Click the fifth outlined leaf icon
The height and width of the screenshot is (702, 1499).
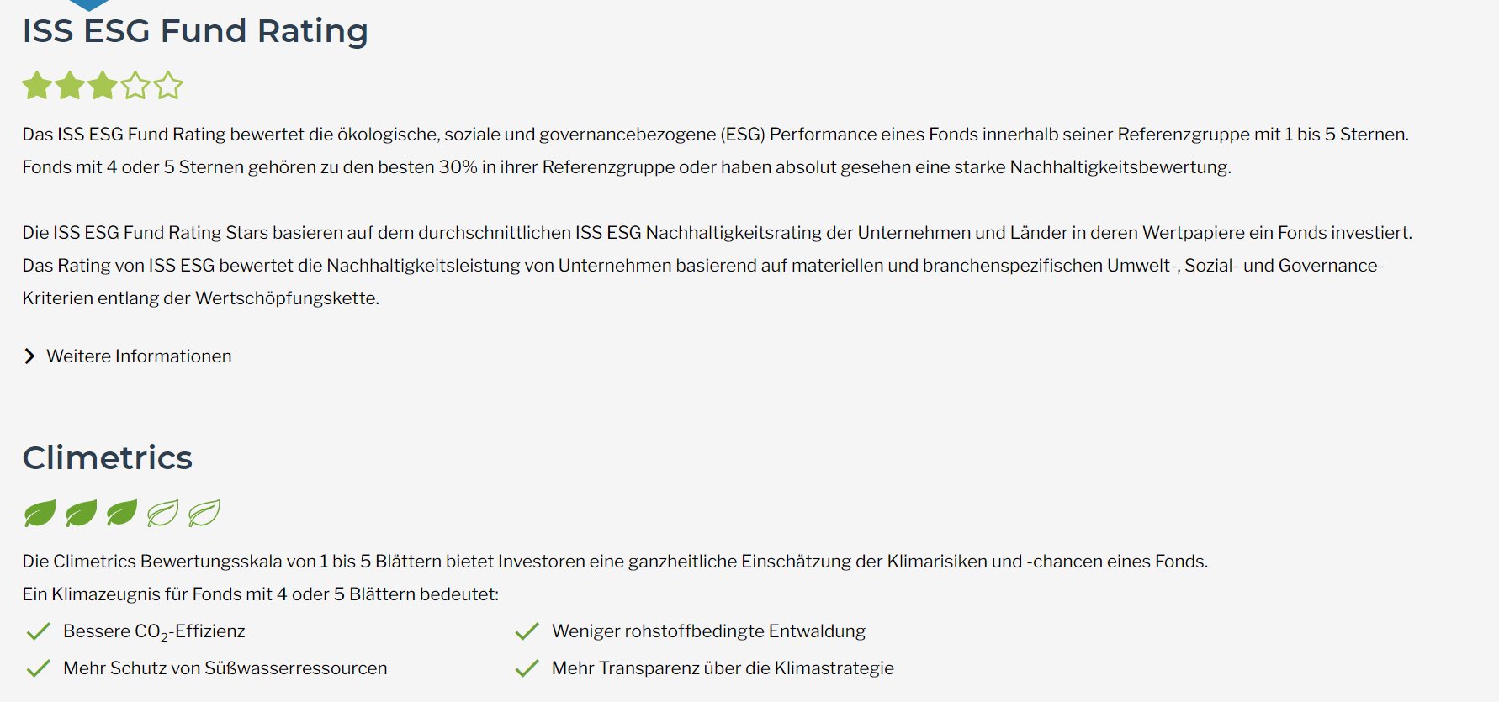point(204,512)
